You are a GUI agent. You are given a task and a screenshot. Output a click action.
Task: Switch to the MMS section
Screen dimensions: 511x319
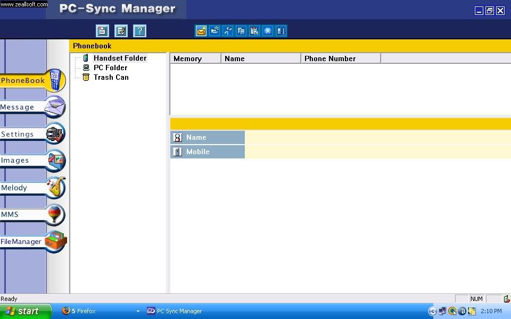click(32, 214)
